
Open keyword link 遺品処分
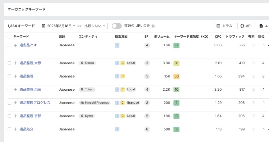point(27,129)
